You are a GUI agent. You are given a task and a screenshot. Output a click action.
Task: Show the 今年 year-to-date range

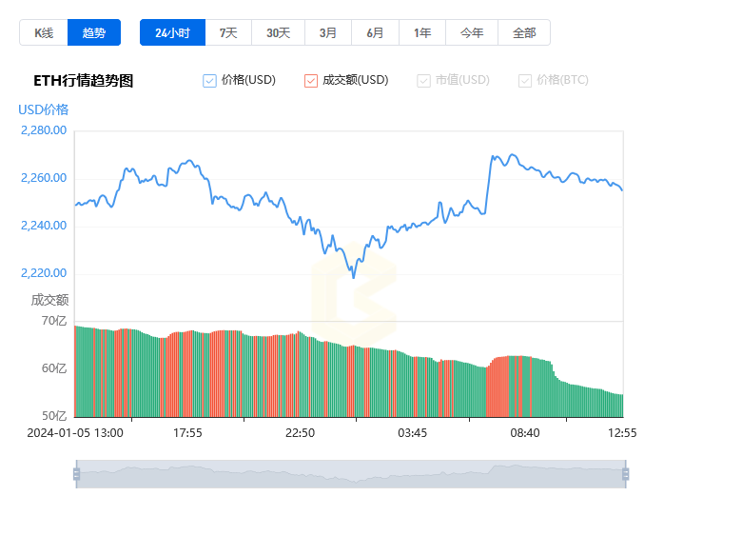pos(472,32)
